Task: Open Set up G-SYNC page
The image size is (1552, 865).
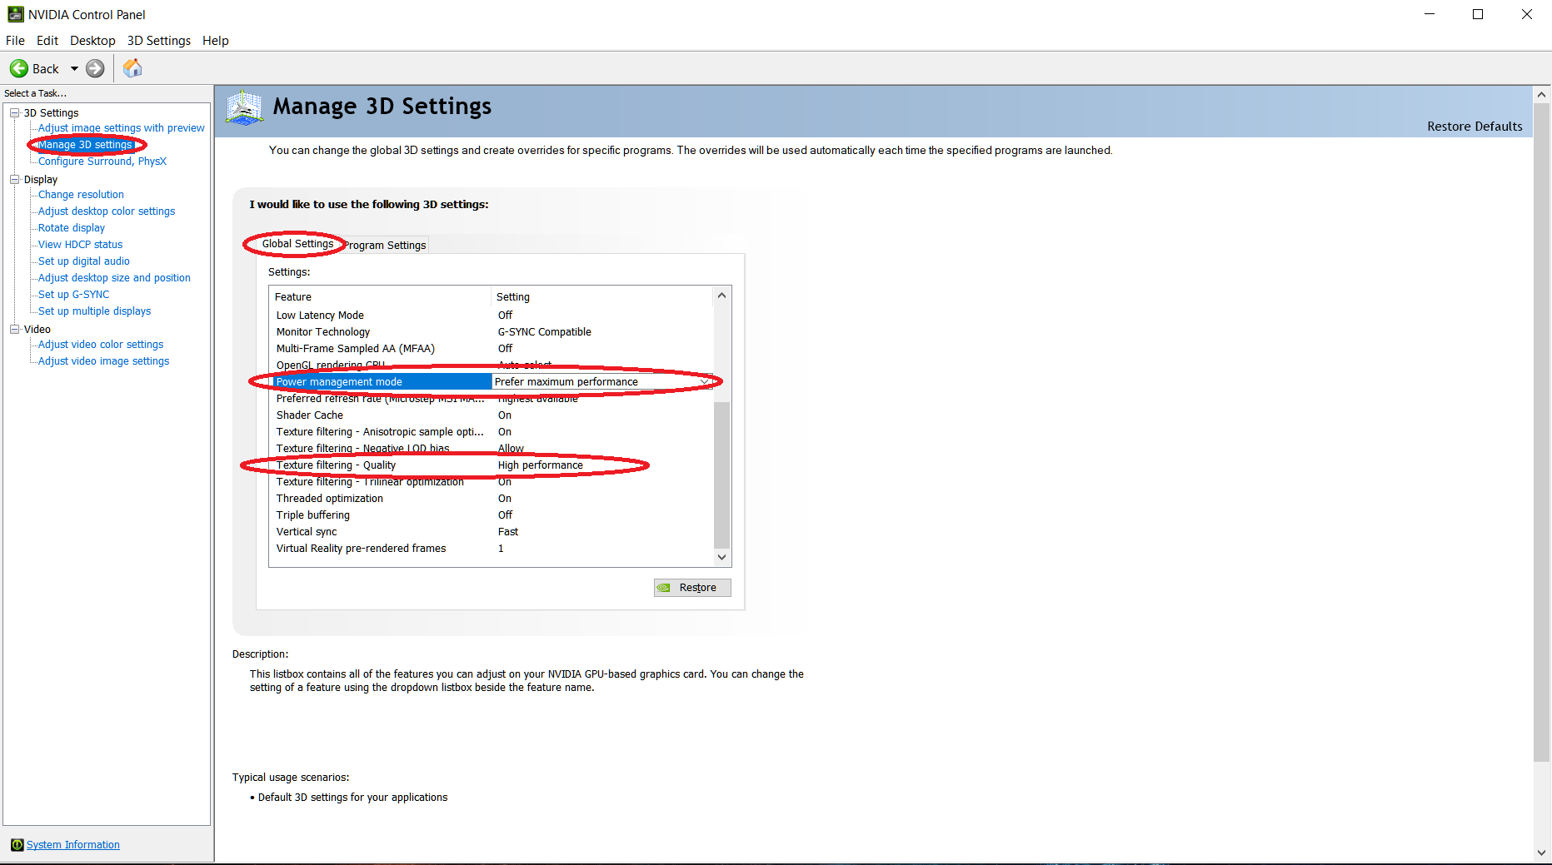Action: tap(73, 295)
